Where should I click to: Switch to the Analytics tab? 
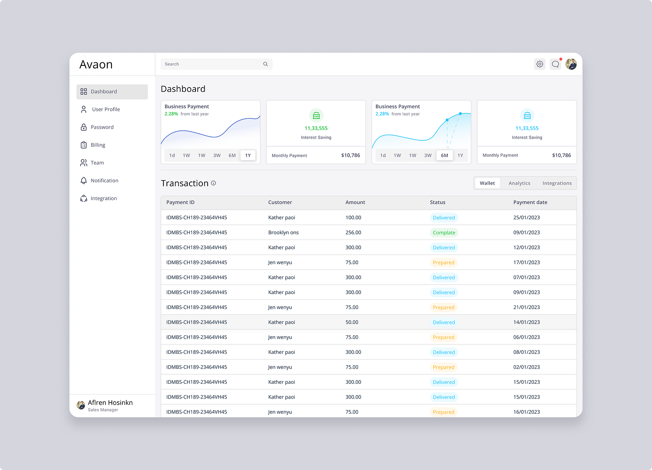click(519, 183)
